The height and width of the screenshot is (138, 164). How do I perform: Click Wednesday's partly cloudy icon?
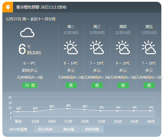(97, 47)
